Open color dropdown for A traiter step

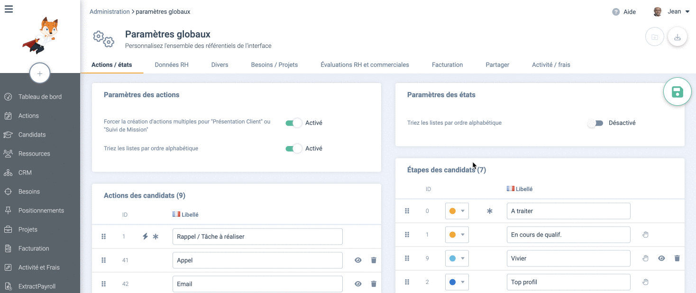(x=457, y=211)
